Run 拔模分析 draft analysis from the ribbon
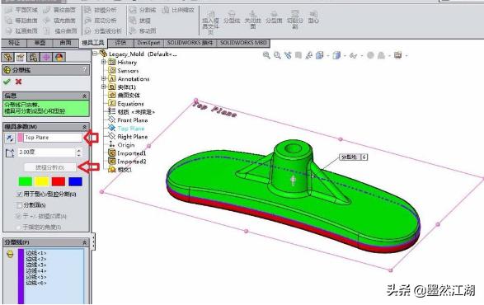484x305 pixels. click(x=101, y=10)
